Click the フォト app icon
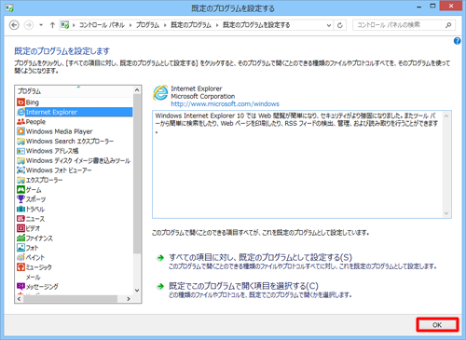 [21, 248]
